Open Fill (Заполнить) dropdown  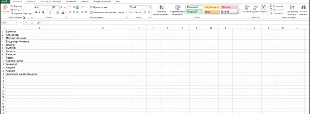277,10
